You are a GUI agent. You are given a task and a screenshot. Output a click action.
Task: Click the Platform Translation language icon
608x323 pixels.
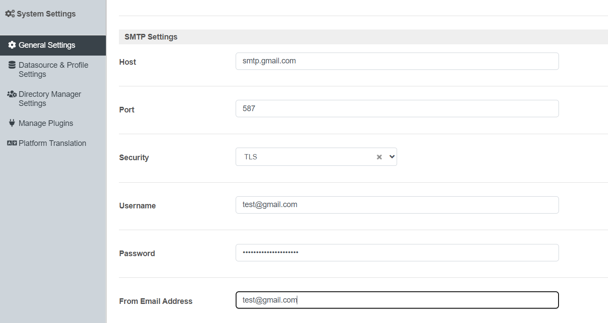pos(12,143)
